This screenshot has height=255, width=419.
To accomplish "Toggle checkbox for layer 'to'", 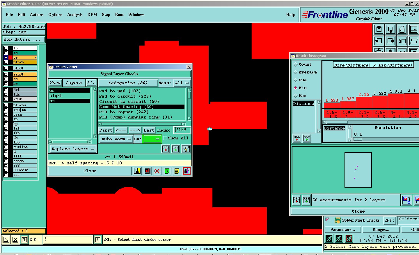I will 6,48.
